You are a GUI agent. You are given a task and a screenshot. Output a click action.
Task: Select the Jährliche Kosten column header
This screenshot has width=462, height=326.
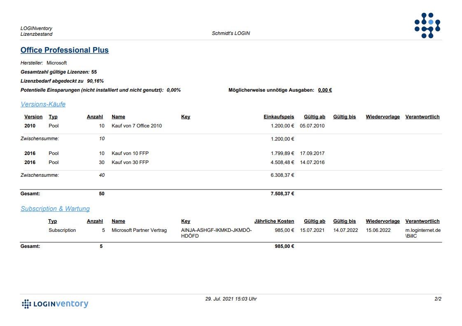coord(274,221)
